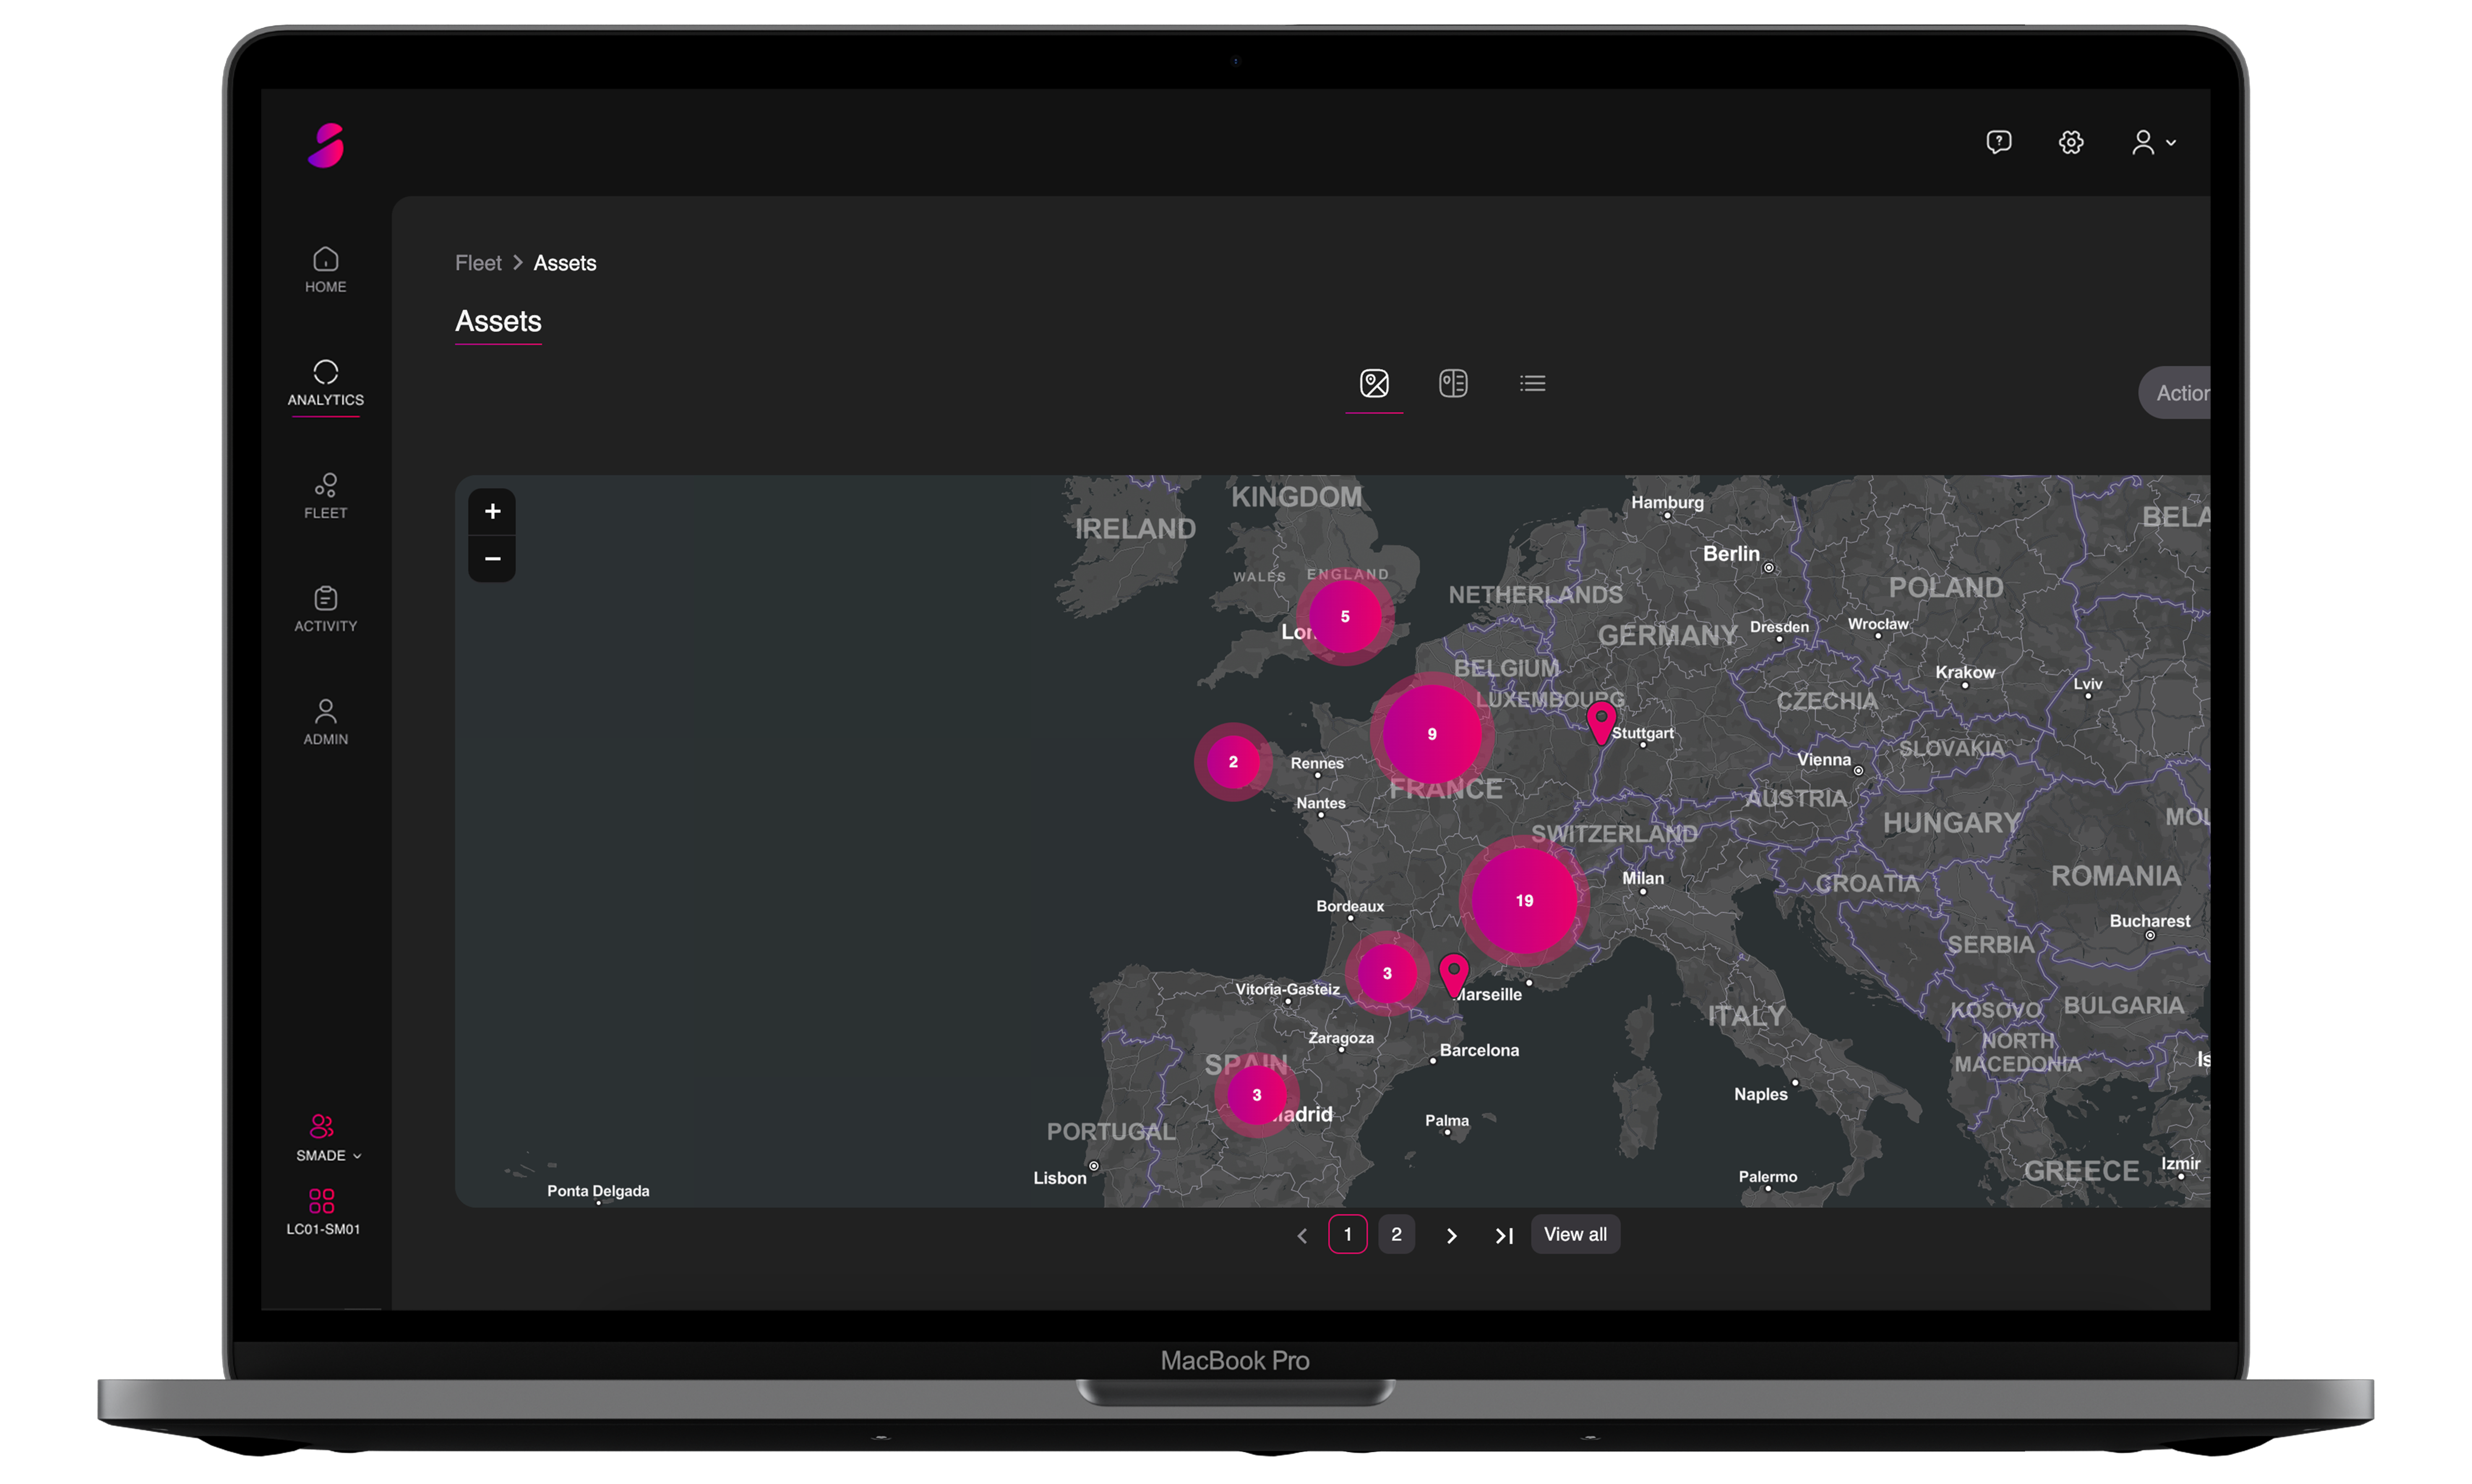Zoom in on the map
Screen dimensions: 2472x1484
click(492, 512)
